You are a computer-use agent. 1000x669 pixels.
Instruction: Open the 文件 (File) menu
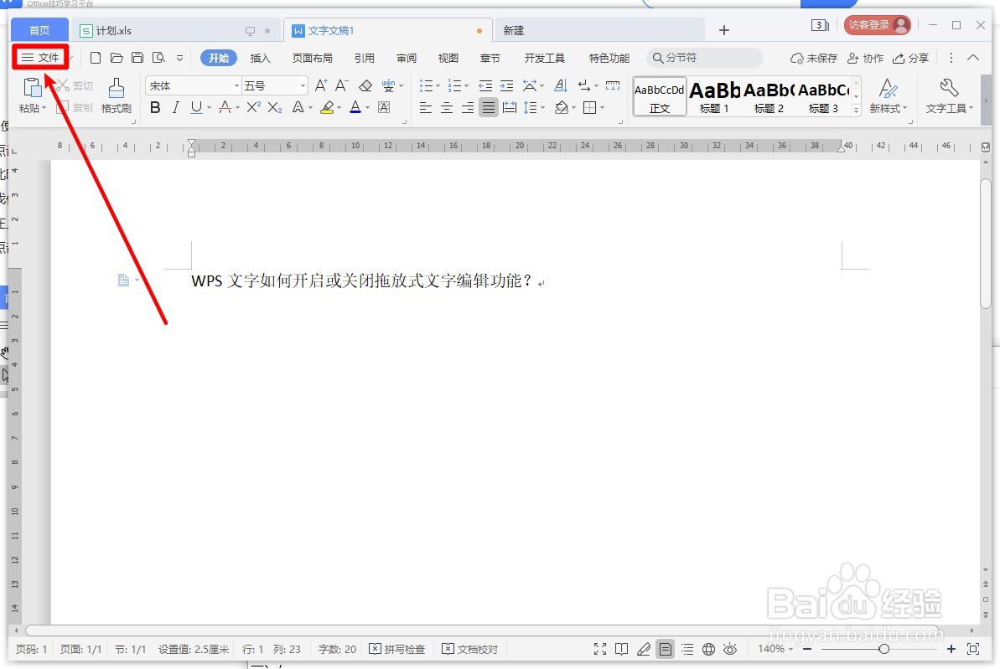40,57
